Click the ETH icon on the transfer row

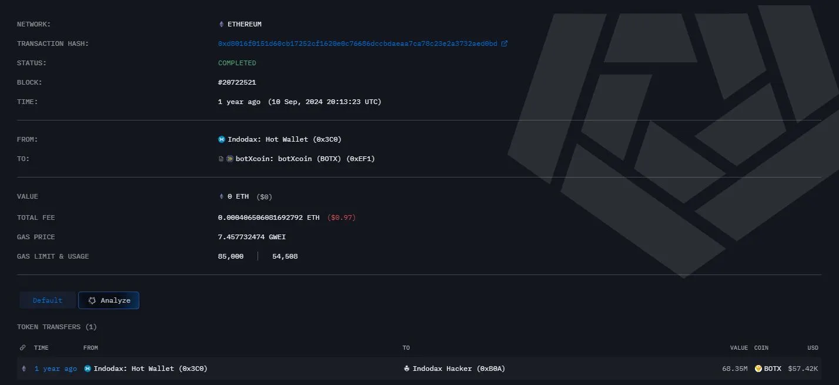[24, 369]
